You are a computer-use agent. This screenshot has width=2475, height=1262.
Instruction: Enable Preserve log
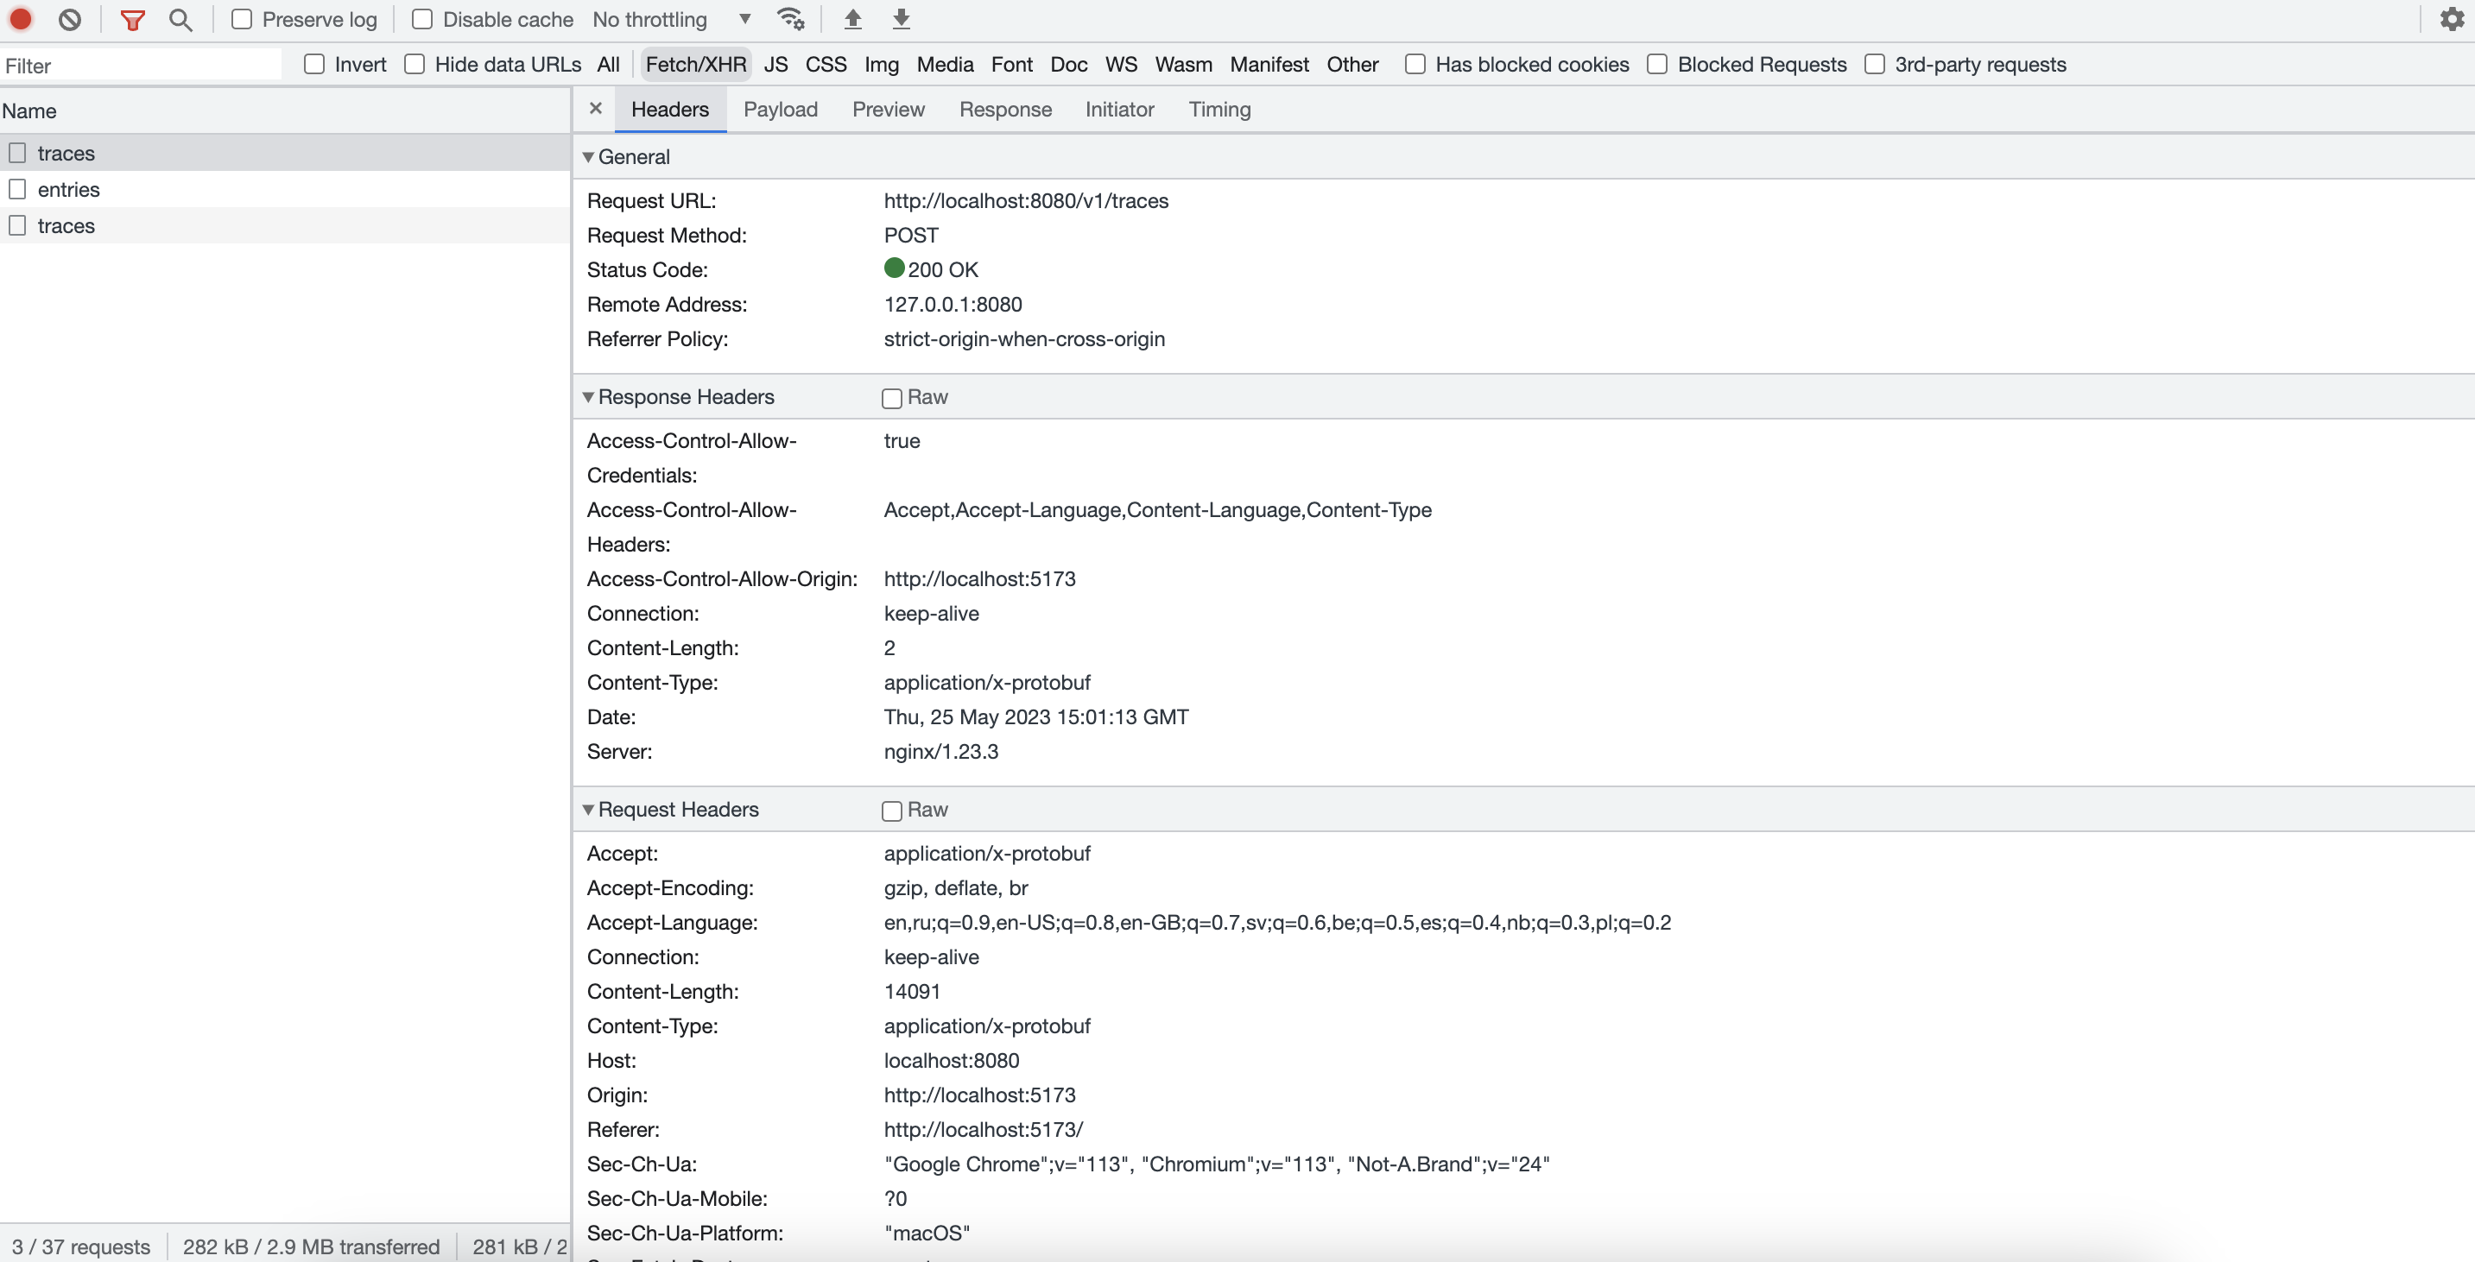tap(241, 19)
